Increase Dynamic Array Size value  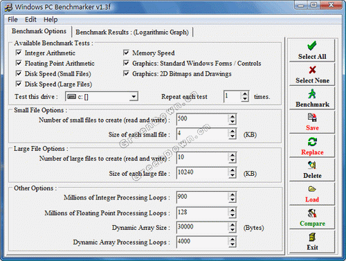(x=233, y=225)
